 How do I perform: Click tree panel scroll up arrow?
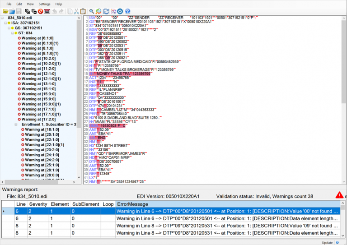(79, 18)
